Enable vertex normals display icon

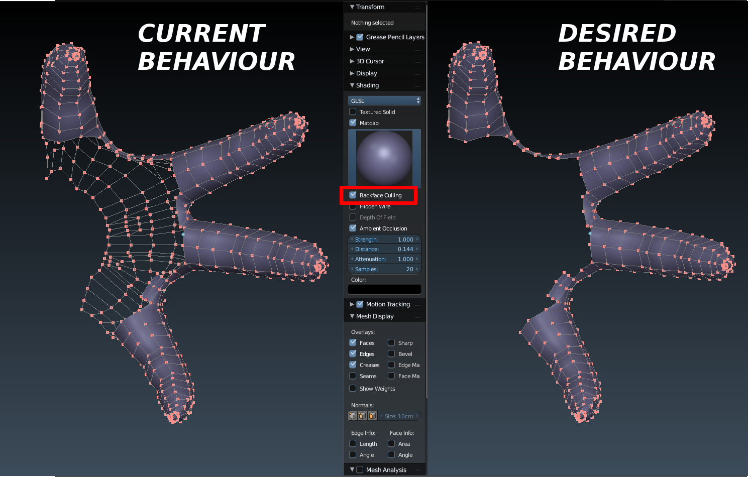point(353,416)
